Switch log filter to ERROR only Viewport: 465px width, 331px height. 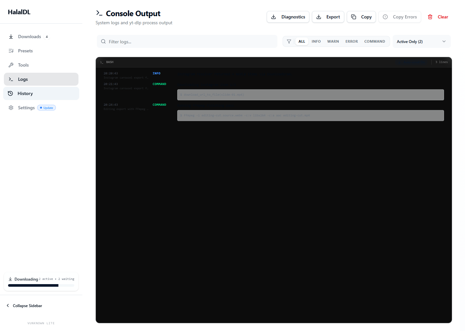[351, 41]
